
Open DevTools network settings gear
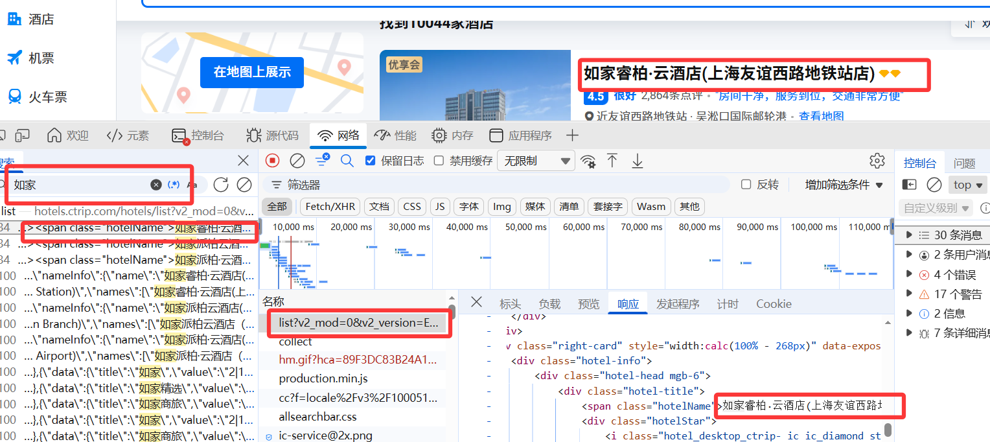pyautogui.click(x=877, y=160)
